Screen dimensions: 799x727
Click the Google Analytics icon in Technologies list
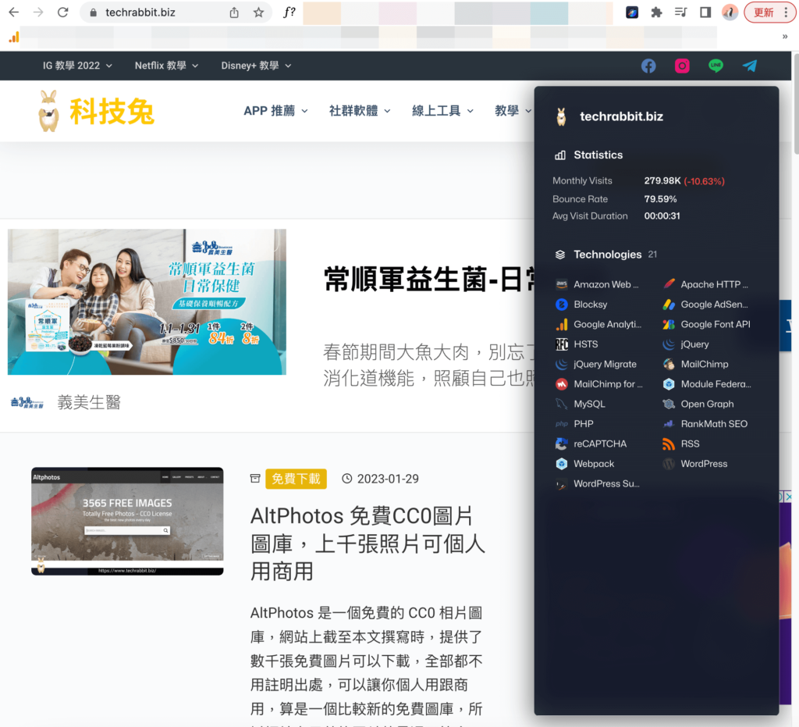562,324
